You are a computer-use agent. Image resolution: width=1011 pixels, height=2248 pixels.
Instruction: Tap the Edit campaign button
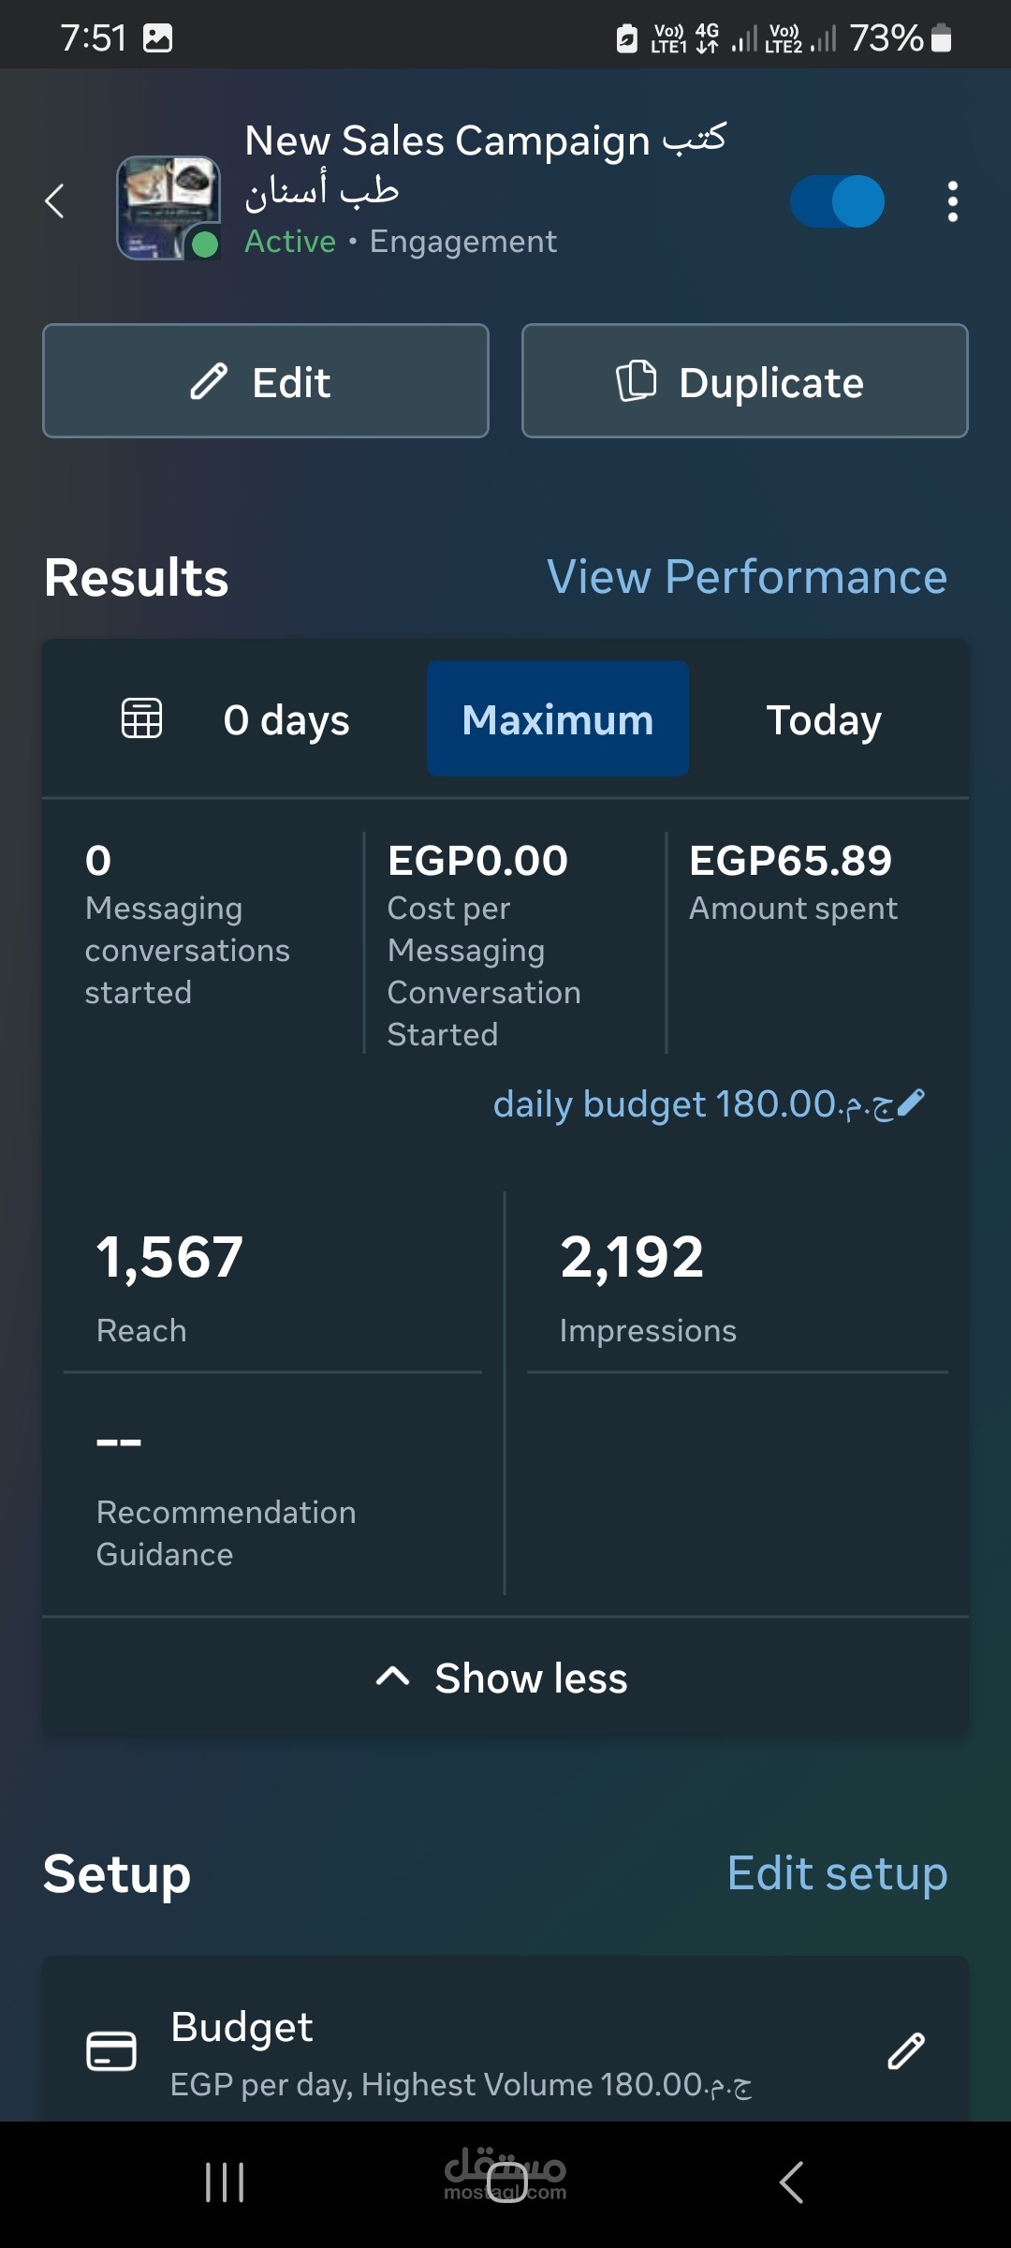point(266,381)
